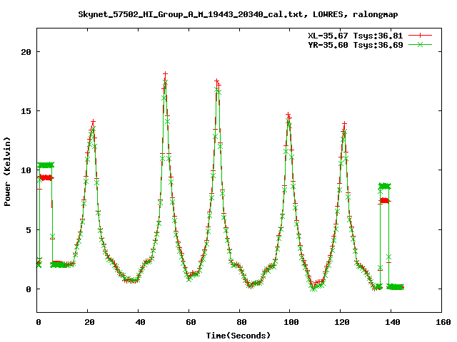Click the x-axis tick label 160

[443, 322]
